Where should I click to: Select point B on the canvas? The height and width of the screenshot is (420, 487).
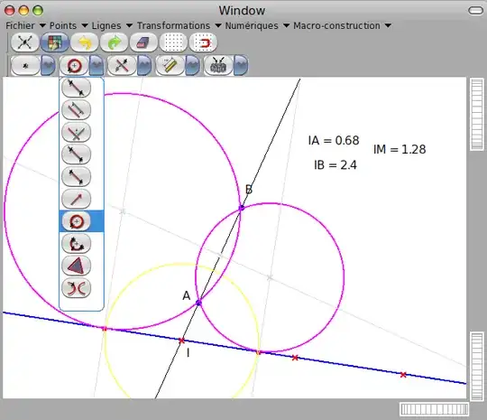242,208
